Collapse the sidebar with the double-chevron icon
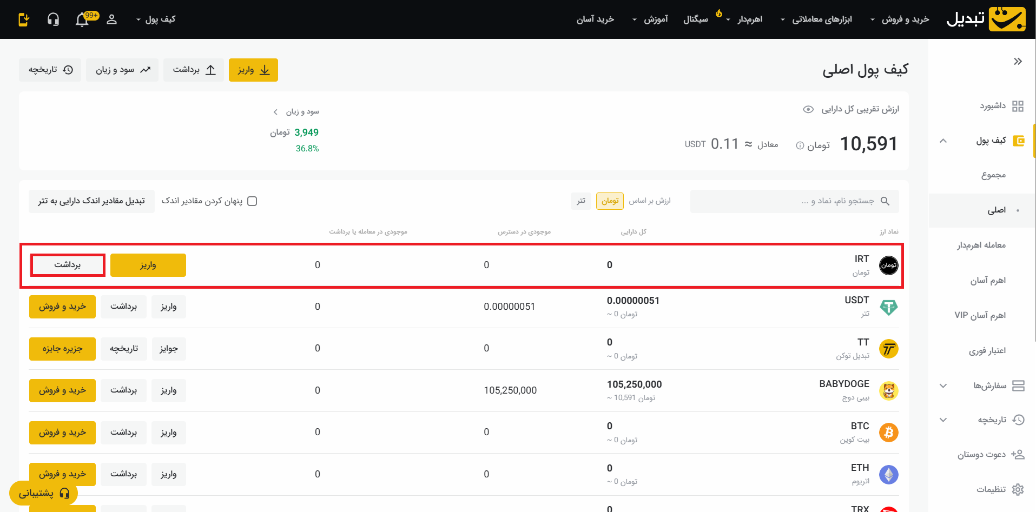The width and height of the screenshot is (1036, 512). 1018,62
